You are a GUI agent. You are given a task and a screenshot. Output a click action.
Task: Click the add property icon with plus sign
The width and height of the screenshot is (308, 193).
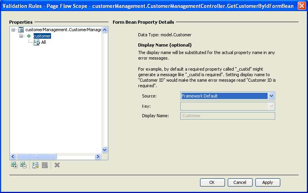14,165
